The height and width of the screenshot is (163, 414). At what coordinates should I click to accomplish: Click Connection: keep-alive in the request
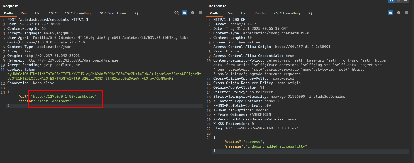31,83
